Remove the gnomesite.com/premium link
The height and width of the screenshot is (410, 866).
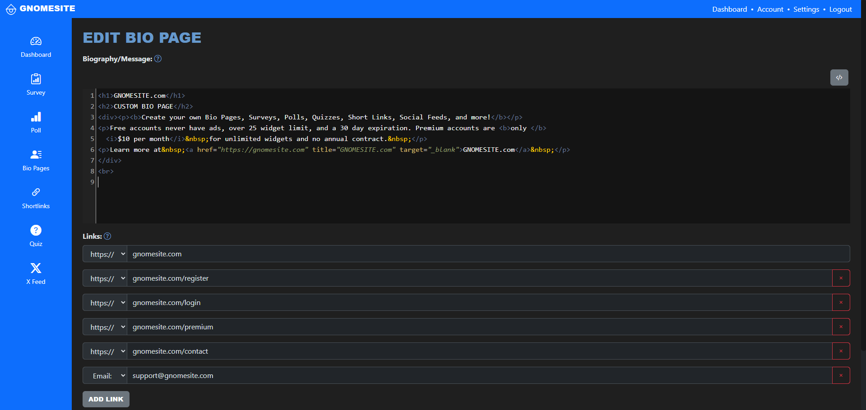click(841, 327)
